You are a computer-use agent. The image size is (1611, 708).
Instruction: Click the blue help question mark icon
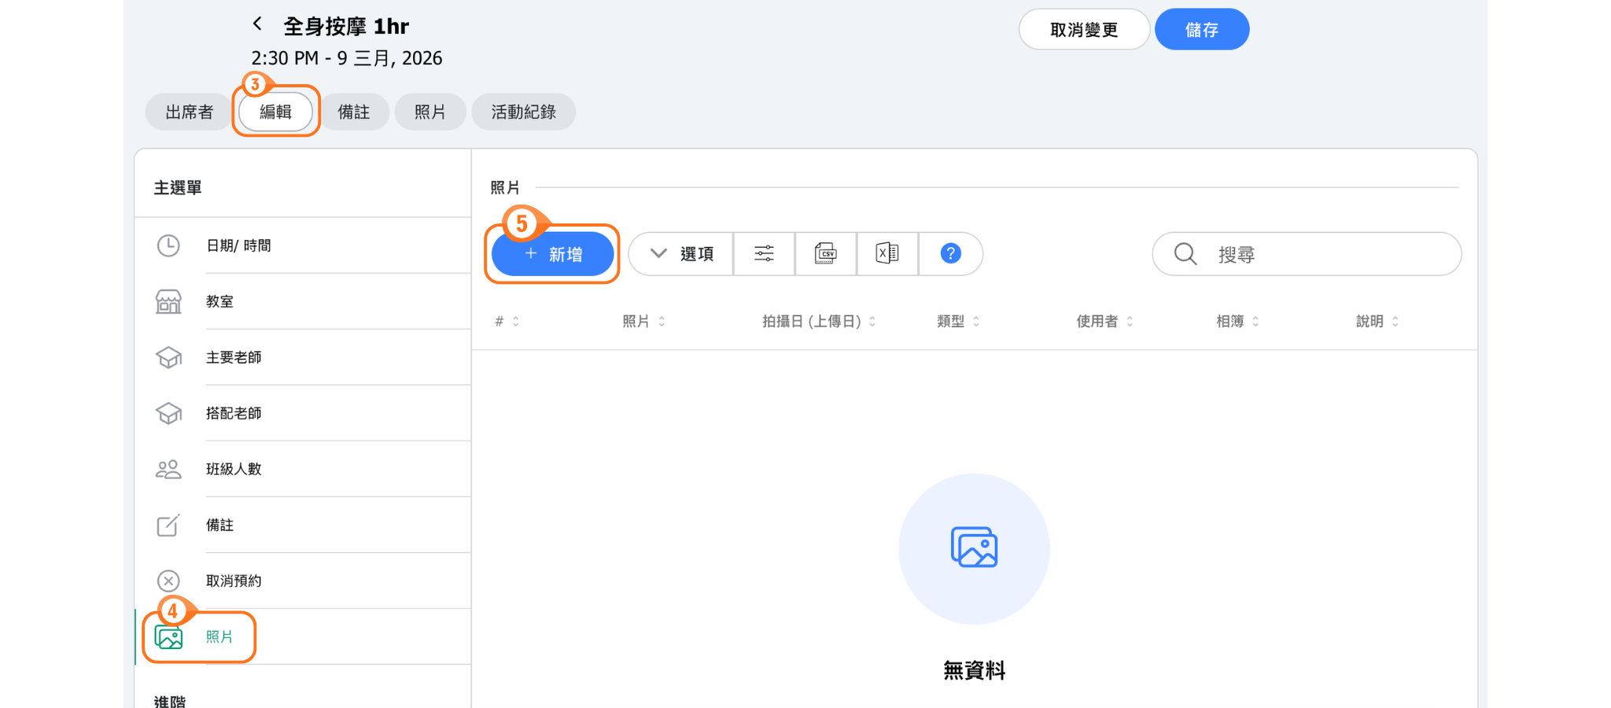tap(950, 253)
